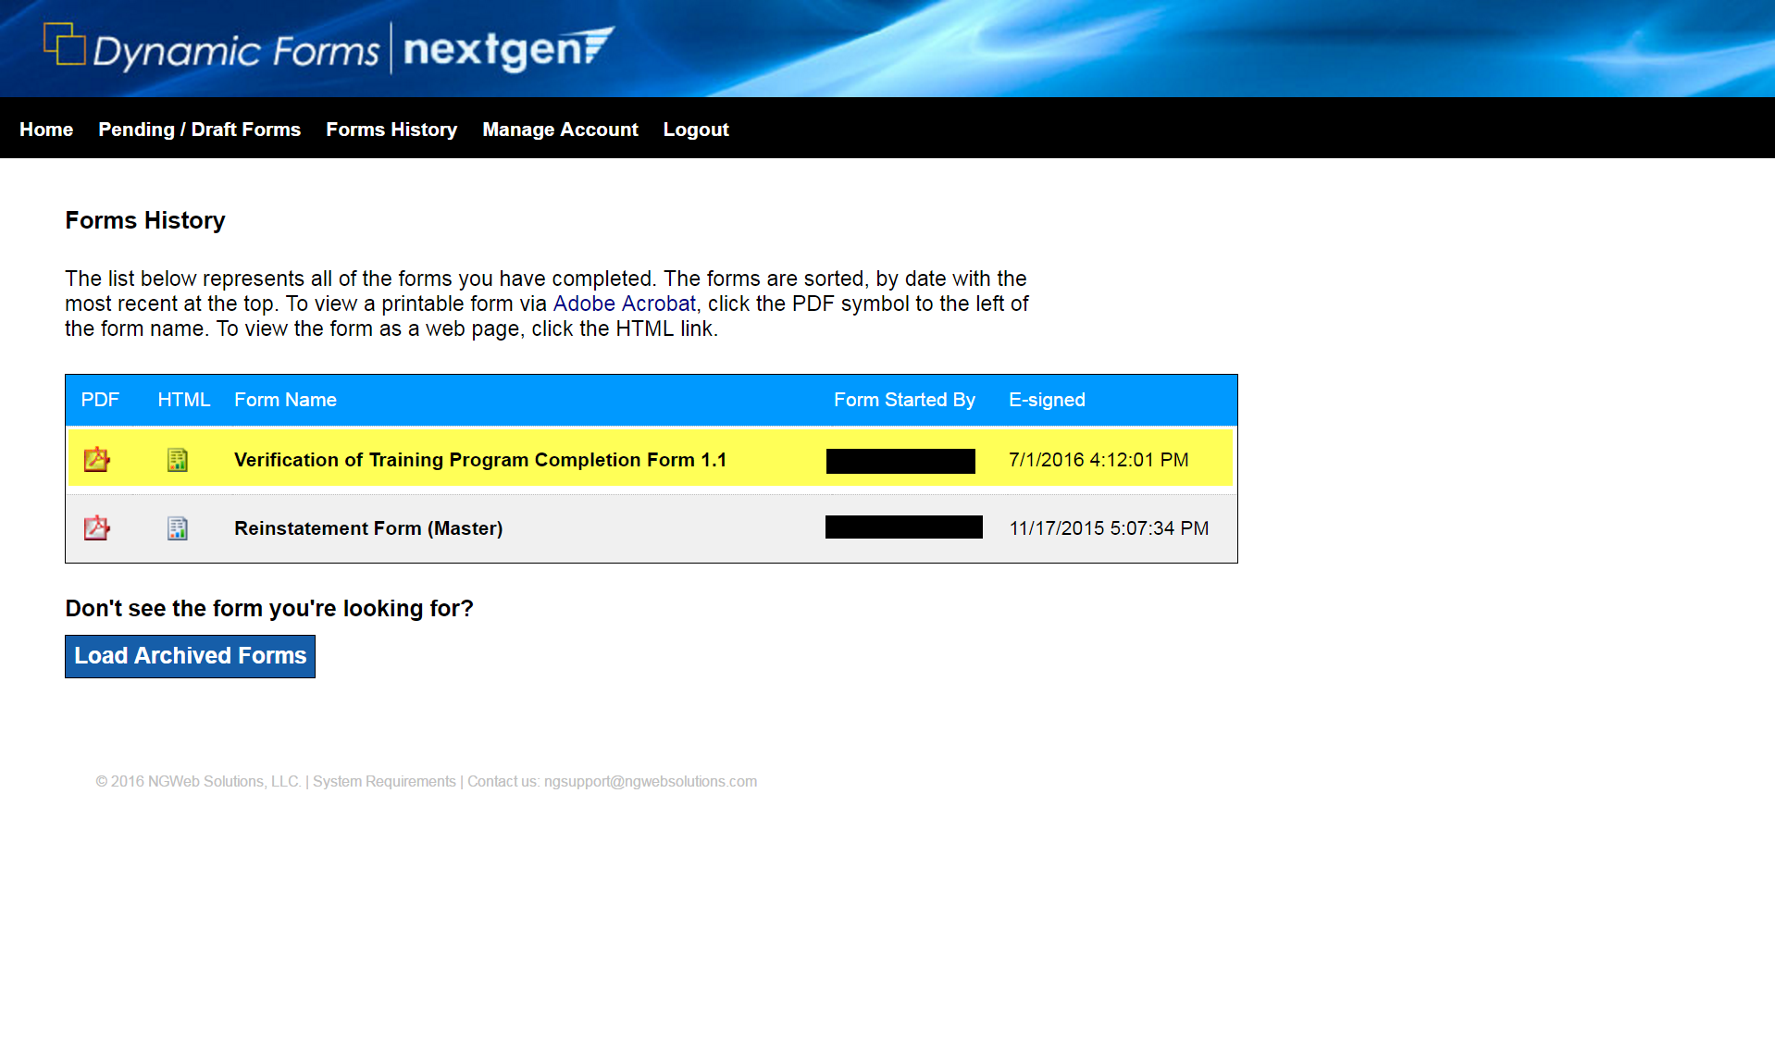Click the Reinstatement Form (Master) name
This screenshot has height=1054, width=1775.
[x=368, y=528]
